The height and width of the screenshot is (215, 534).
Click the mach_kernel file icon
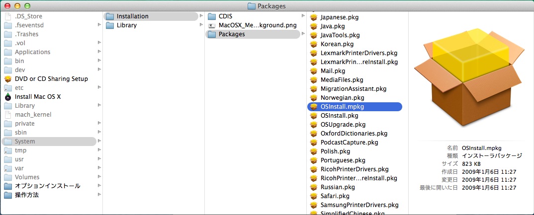click(x=8, y=115)
